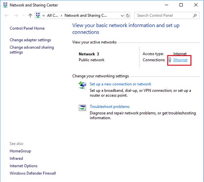Click the Refresh button in address bar
The image size is (204, 182).
128,16
